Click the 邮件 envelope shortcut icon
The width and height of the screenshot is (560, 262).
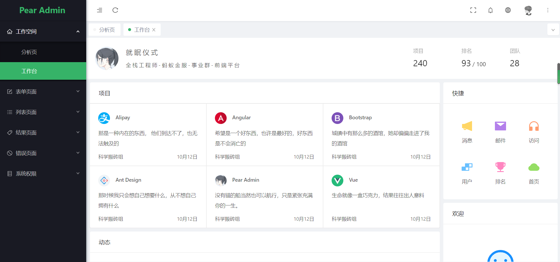pos(500,126)
